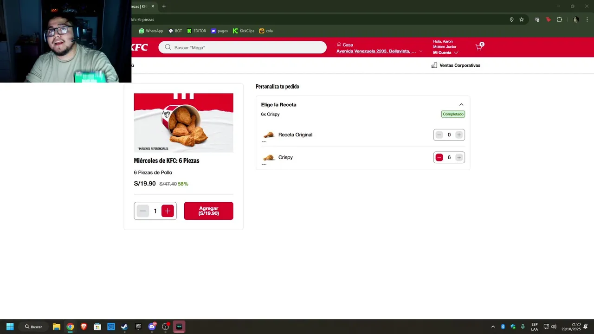Increase Crispy quantity
Viewport: 594px width, 334px height.
(x=459, y=158)
